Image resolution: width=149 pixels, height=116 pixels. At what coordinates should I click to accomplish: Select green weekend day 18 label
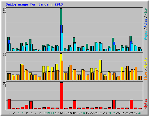[x=83, y=113]
